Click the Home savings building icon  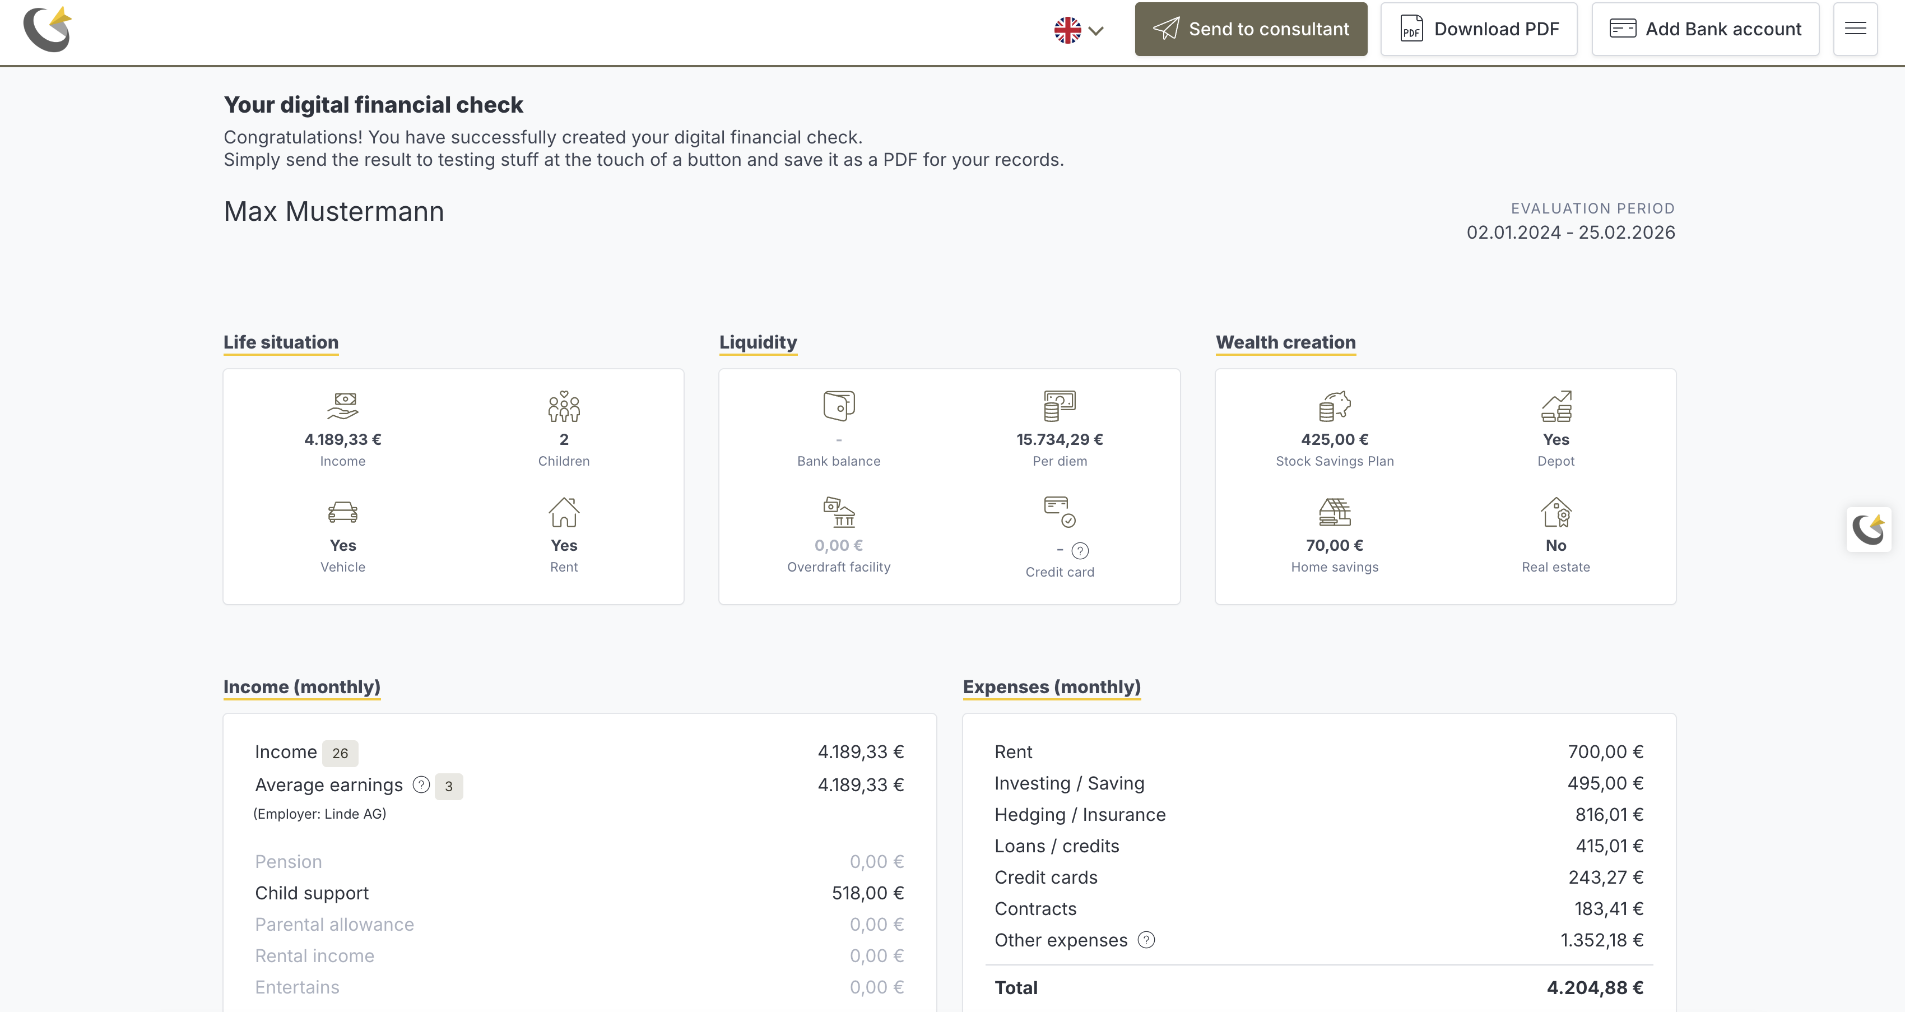tap(1334, 512)
